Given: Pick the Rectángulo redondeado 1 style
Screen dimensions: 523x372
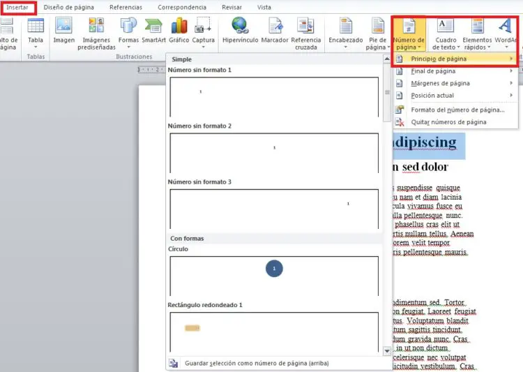Looking at the screenshot, I should point(274,332).
